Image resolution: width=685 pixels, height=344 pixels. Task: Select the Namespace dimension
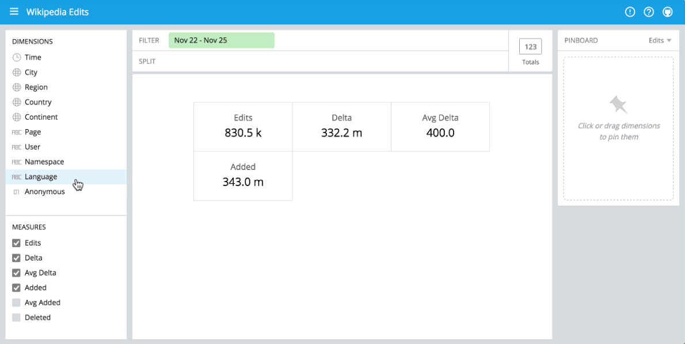[66, 162]
